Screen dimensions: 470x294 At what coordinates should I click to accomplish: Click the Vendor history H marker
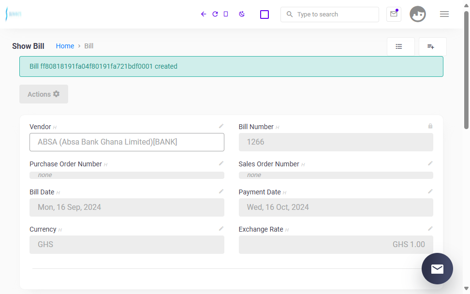55,127
